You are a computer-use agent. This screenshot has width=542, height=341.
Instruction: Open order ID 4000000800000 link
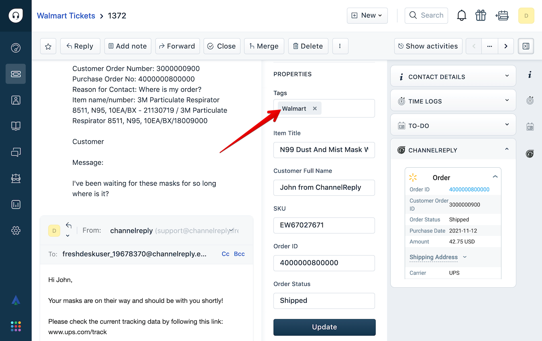[469, 189]
